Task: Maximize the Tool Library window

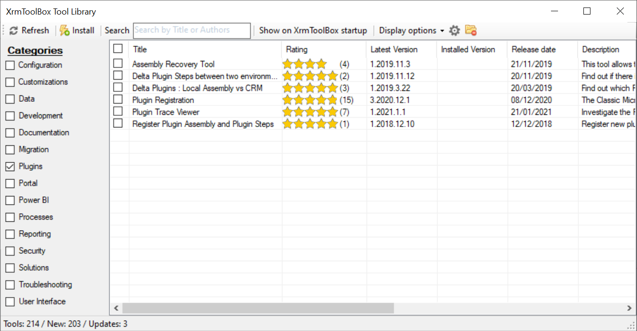Action: 587,11
